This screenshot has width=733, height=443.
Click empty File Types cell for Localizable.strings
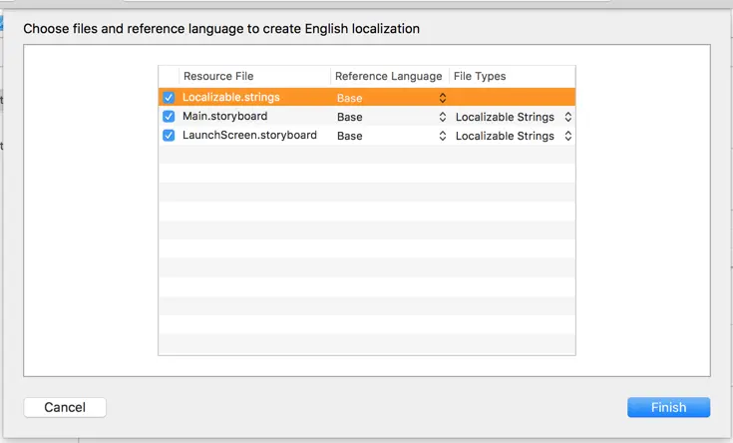click(512, 98)
